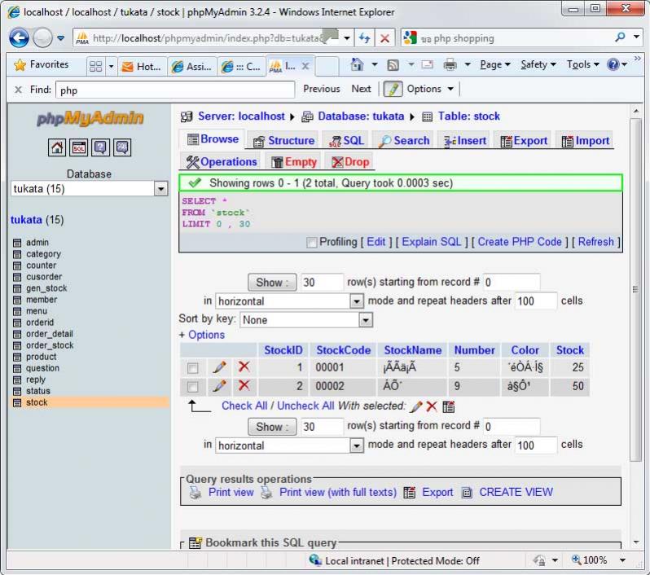
Task: Switch to the SQL tab
Action: coord(346,141)
